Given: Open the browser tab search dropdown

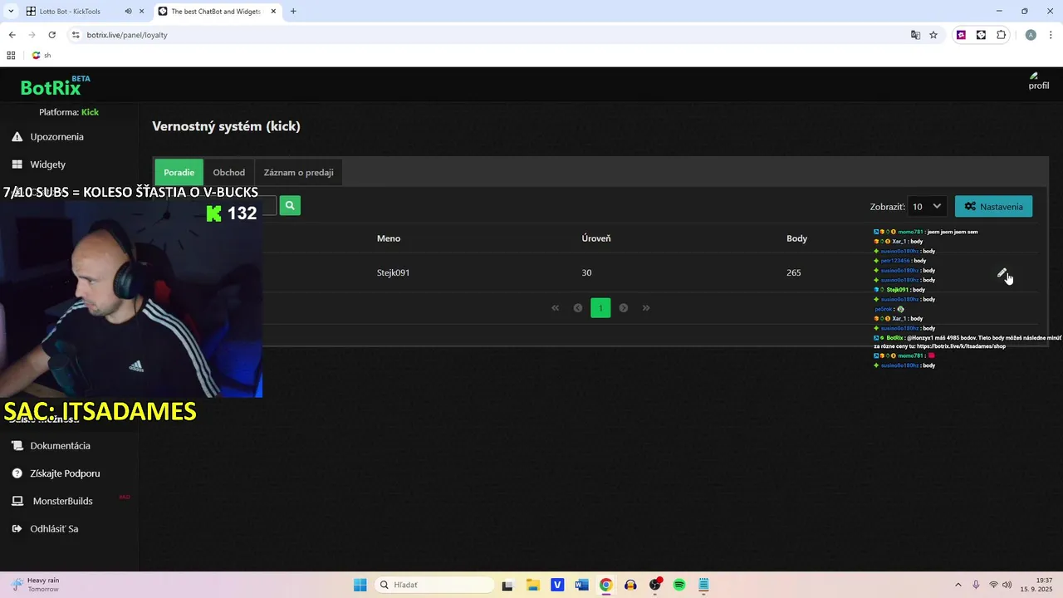Looking at the screenshot, I should 11,12.
